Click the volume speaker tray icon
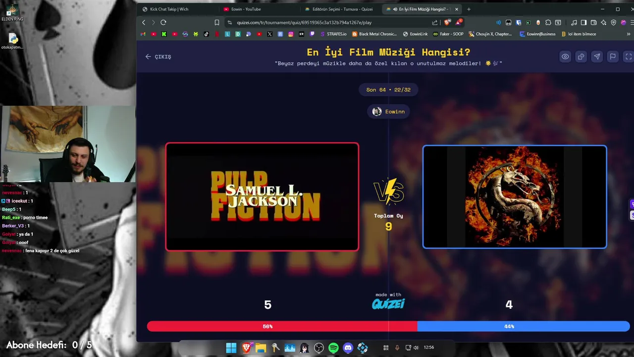 pyautogui.click(x=416, y=348)
